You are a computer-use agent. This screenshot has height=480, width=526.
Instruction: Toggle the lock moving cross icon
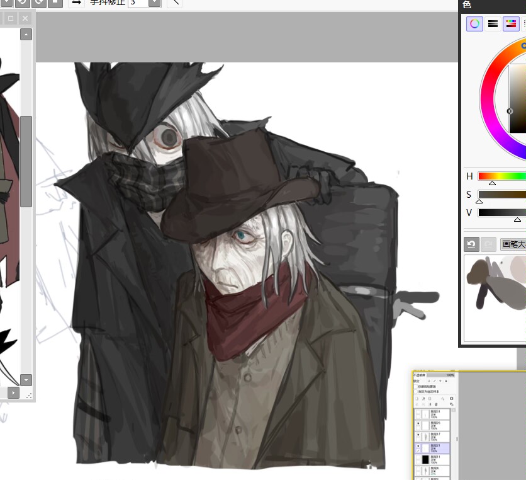440,381
